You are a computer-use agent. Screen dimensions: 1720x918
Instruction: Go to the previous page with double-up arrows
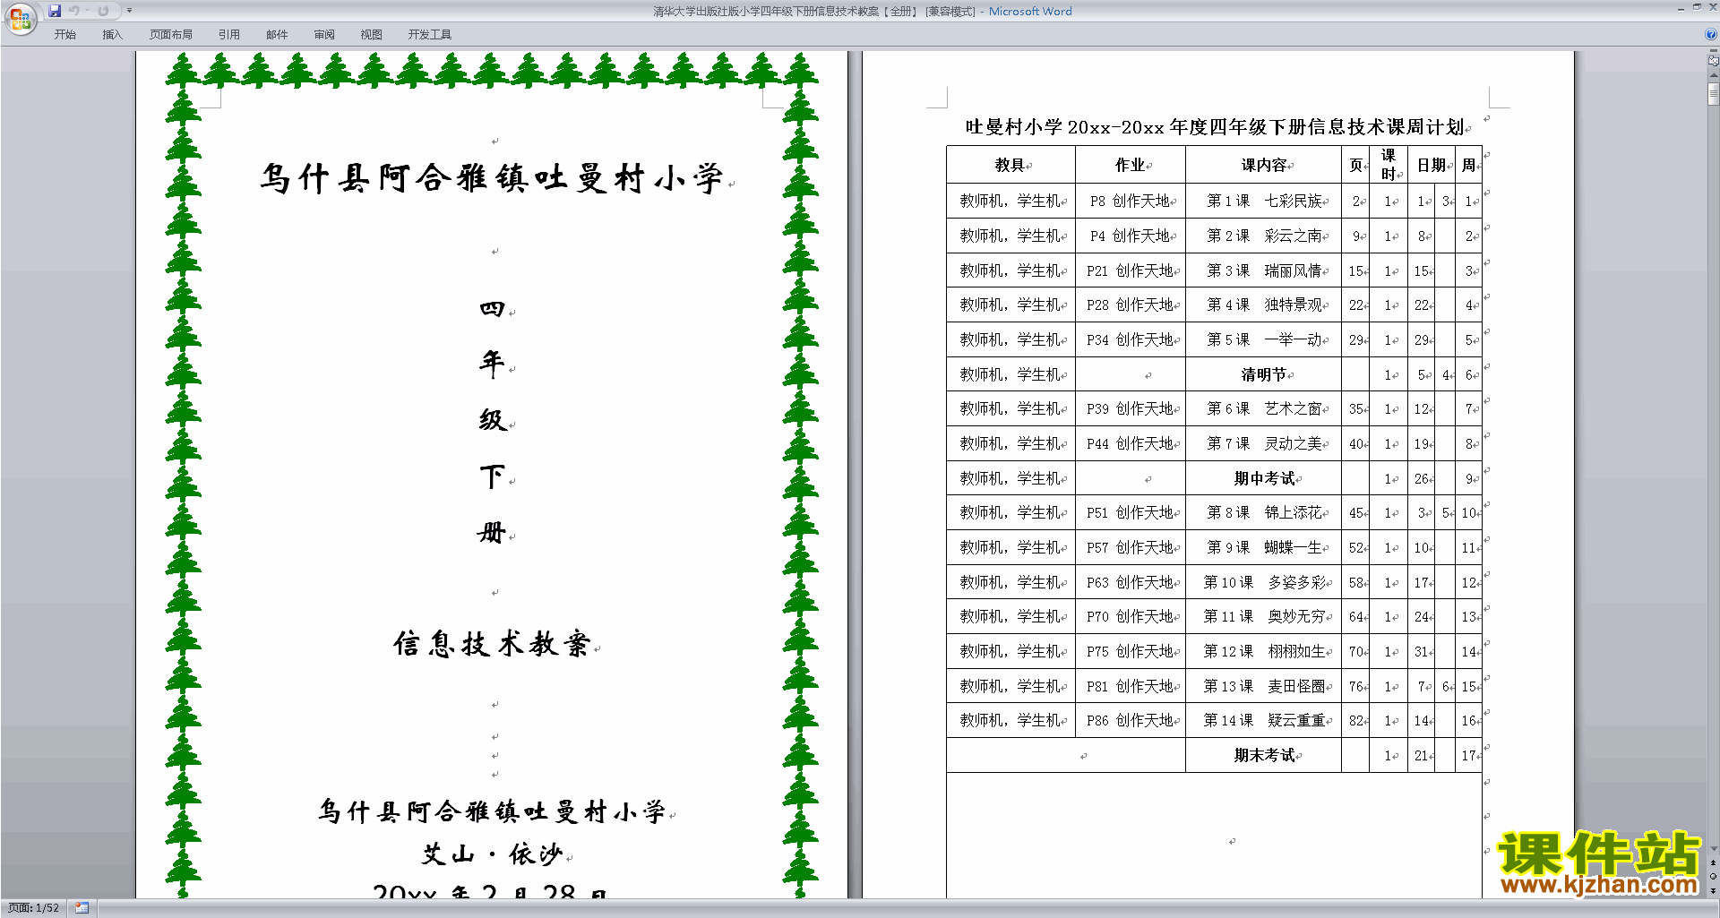tap(1713, 863)
